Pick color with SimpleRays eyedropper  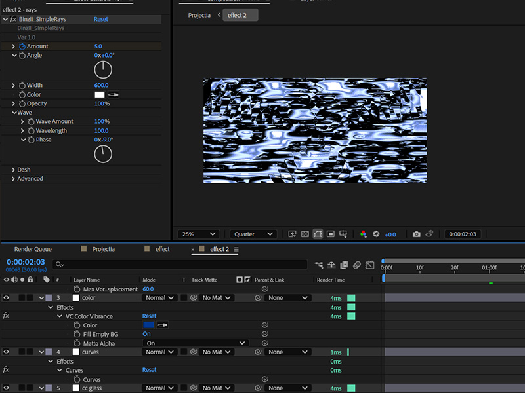[114, 95]
